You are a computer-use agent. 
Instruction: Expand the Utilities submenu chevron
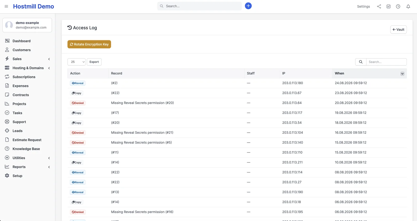click(49, 158)
